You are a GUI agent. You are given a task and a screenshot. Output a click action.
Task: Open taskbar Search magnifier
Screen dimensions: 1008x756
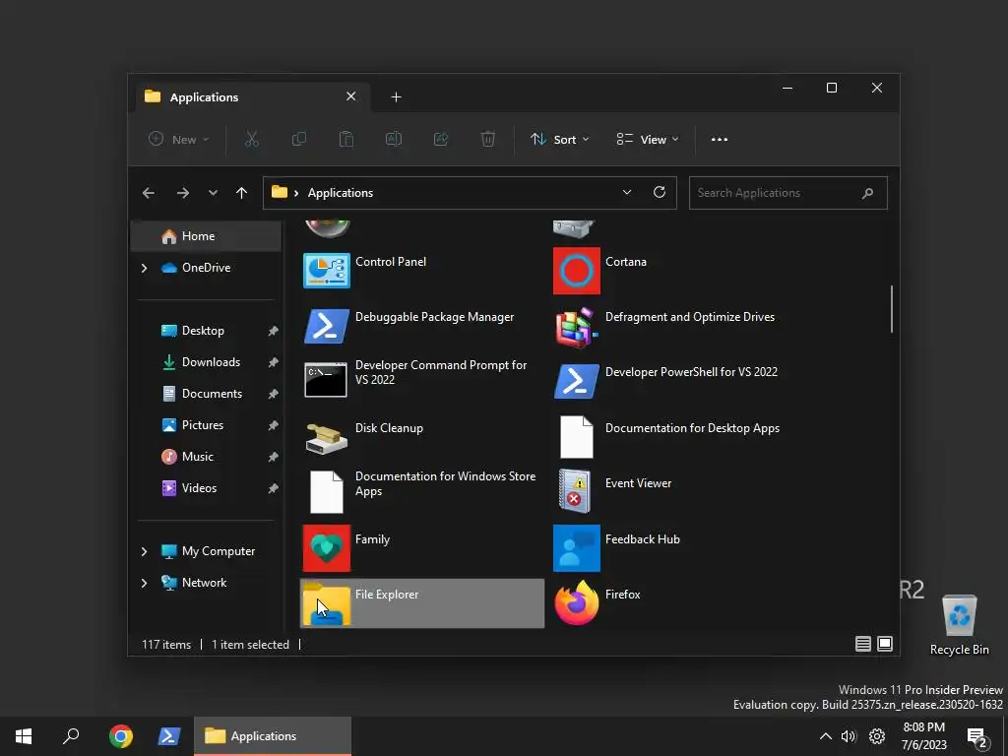click(71, 736)
